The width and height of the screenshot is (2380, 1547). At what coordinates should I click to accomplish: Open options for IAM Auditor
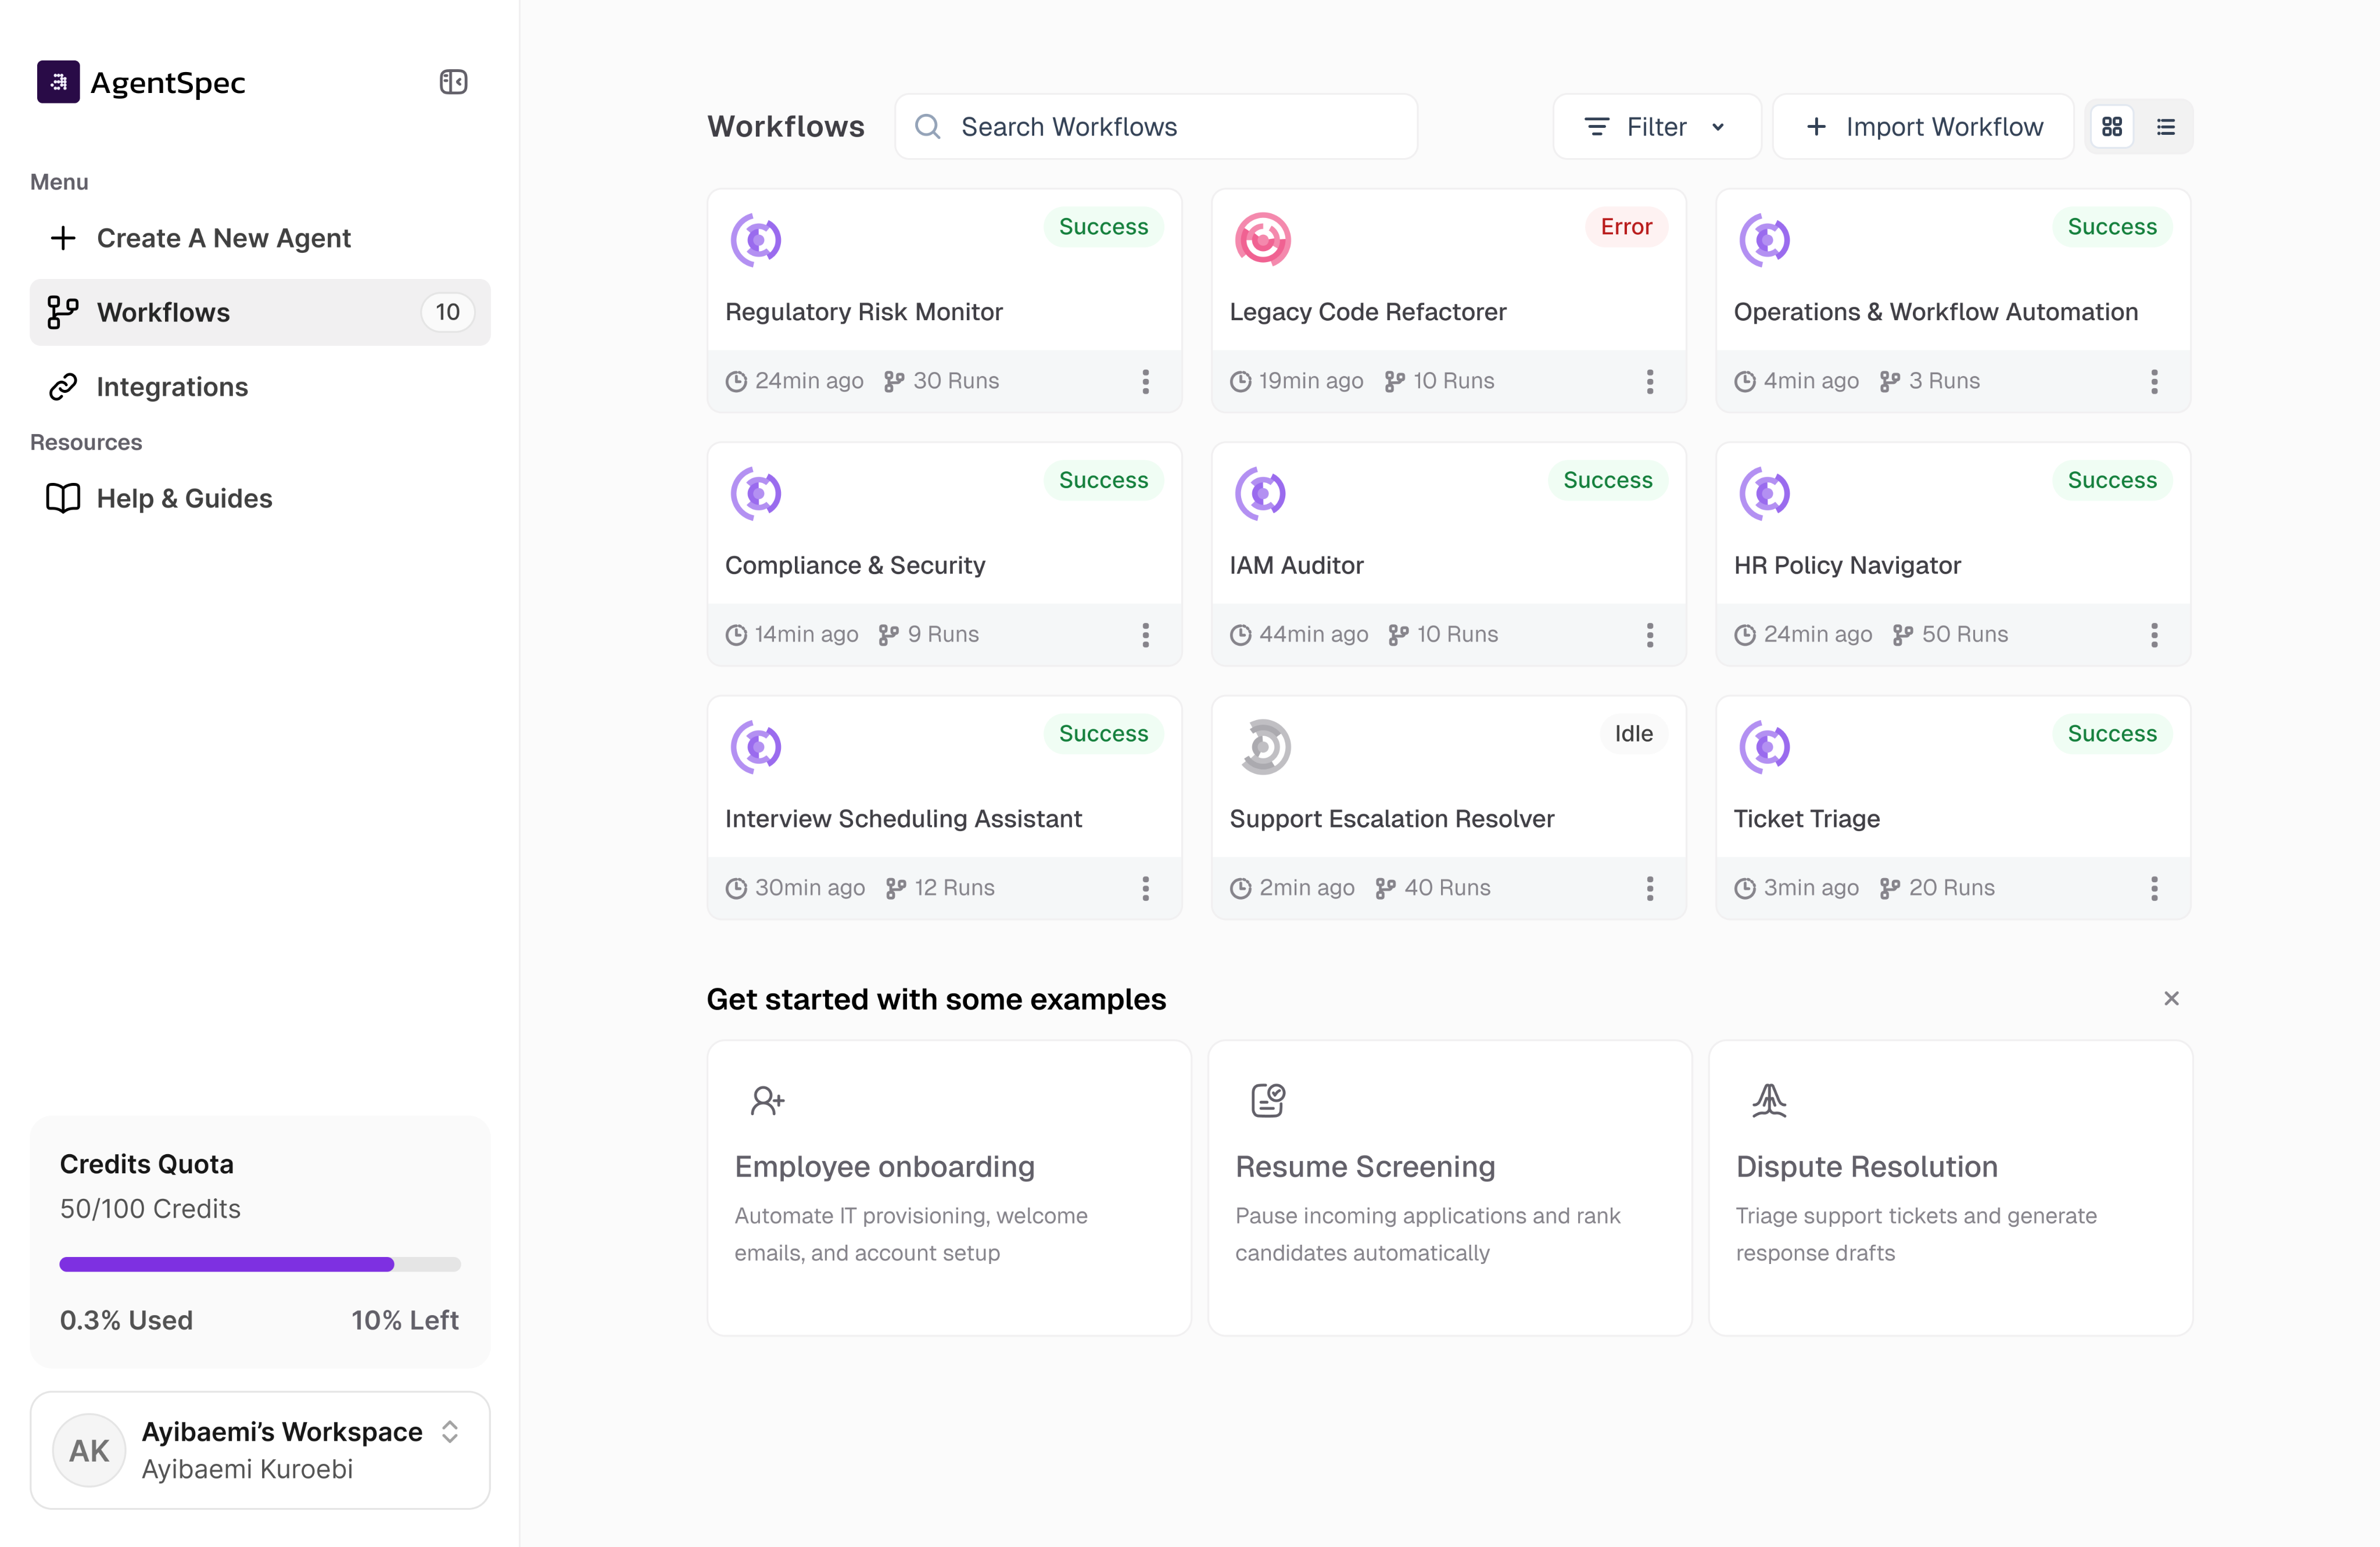1650,634
